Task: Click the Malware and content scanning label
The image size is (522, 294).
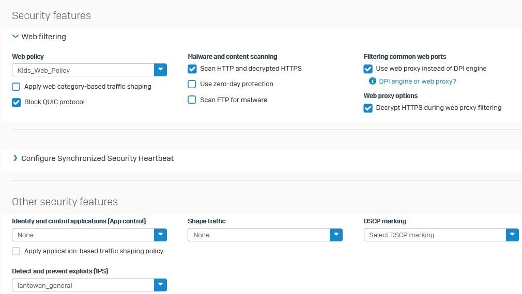Action: pos(233,56)
